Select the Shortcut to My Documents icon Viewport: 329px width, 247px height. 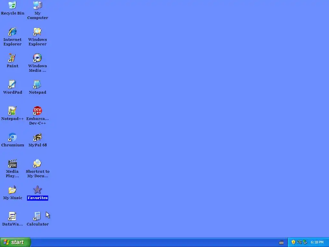click(x=37, y=163)
